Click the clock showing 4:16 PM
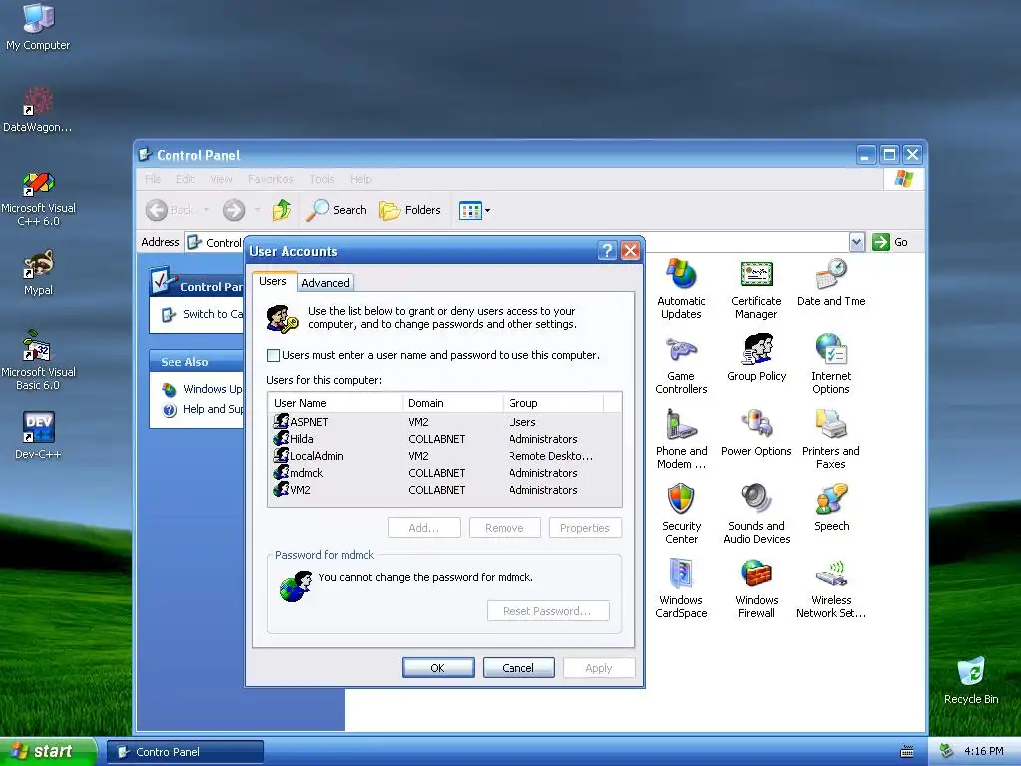 click(x=984, y=751)
